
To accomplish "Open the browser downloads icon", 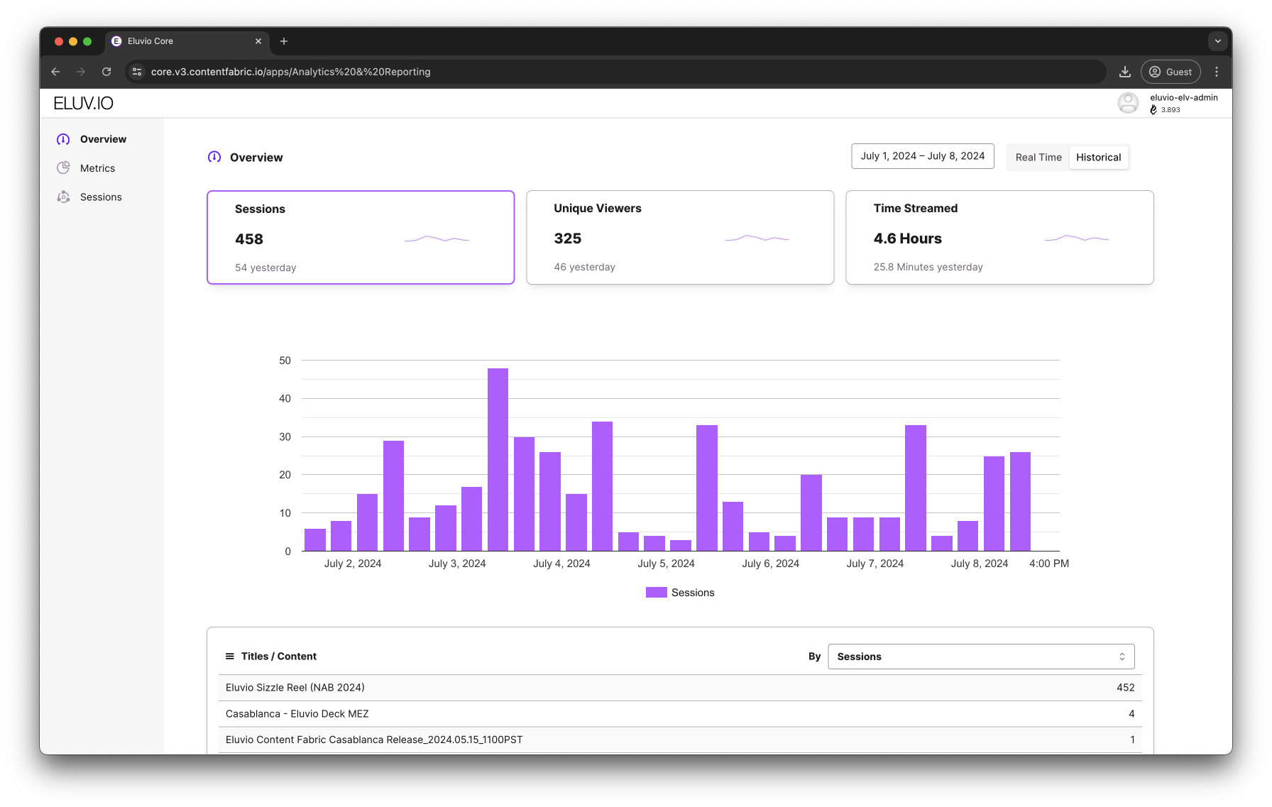I will click(x=1124, y=72).
